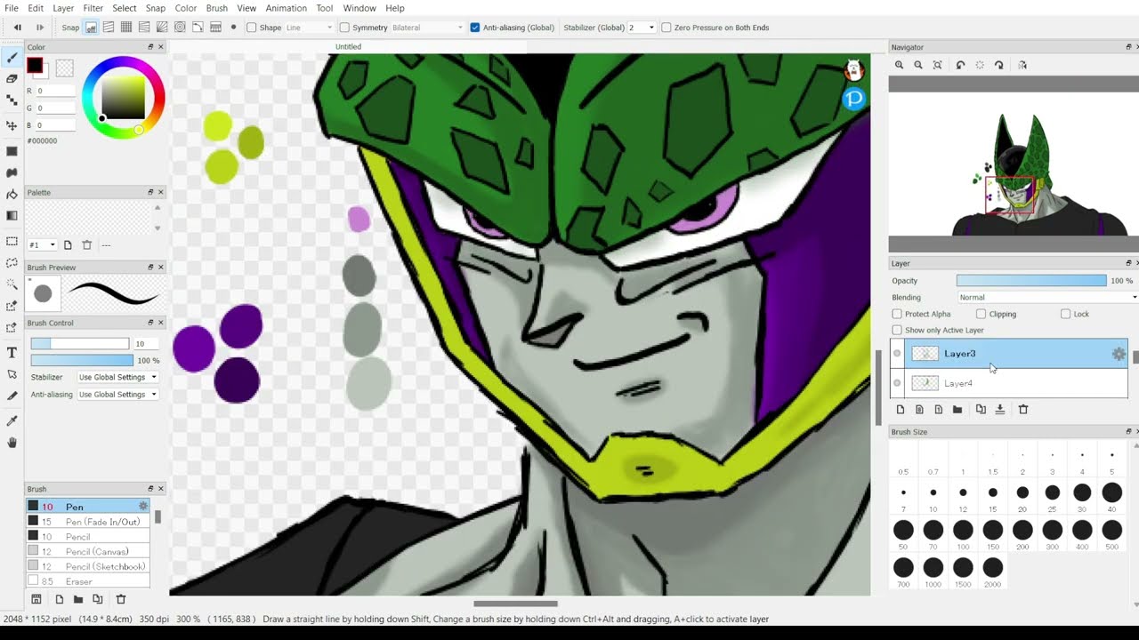Open the Stabilizer (Global) value dropdown
This screenshot has height=640, width=1139.
[x=642, y=28]
